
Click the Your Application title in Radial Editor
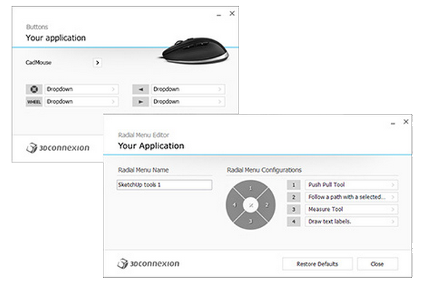coord(151,146)
